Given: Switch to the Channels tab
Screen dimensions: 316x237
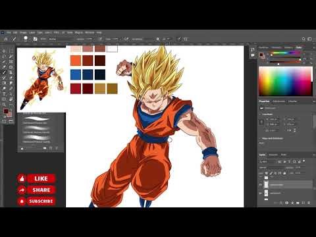Looking at the screenshot, I should 273,155.
